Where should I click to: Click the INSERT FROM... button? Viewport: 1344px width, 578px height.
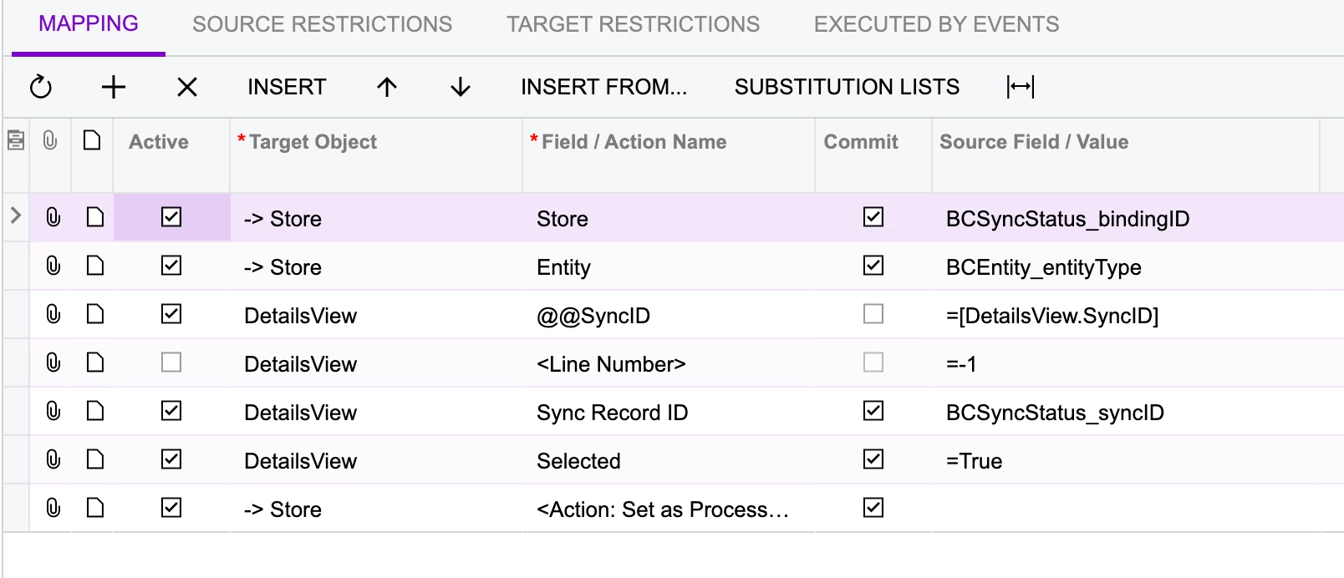pos(604,87)
